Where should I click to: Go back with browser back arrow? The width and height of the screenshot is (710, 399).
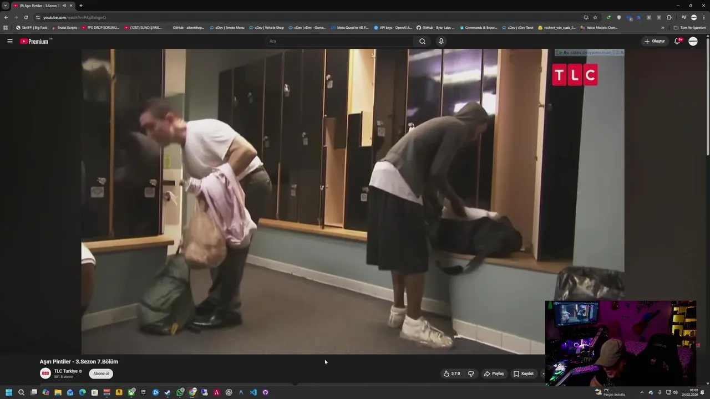6,17
